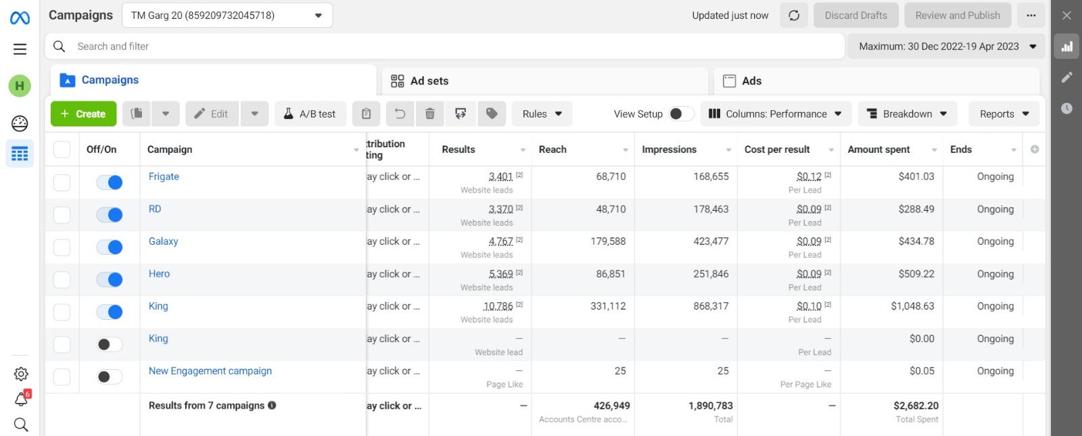Image resolution: width=1082 pixels, height=436 pixels.
Task: Open the Columns: Performance dropdown
Action: tap(774, 114)
